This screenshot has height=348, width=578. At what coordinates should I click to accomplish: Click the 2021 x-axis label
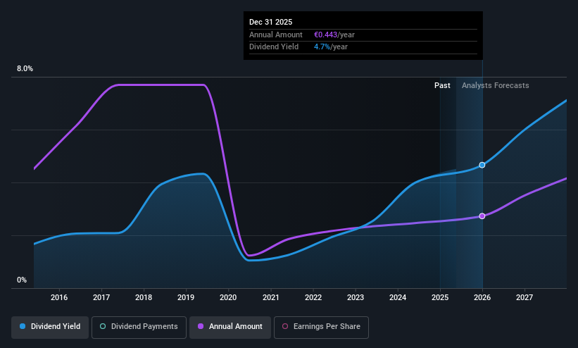point(271,297)
